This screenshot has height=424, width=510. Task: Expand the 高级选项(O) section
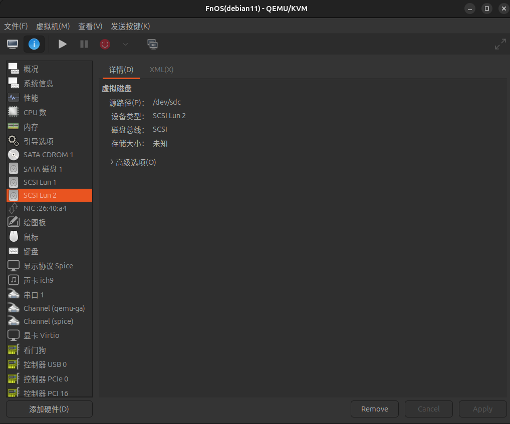(133, 162)
